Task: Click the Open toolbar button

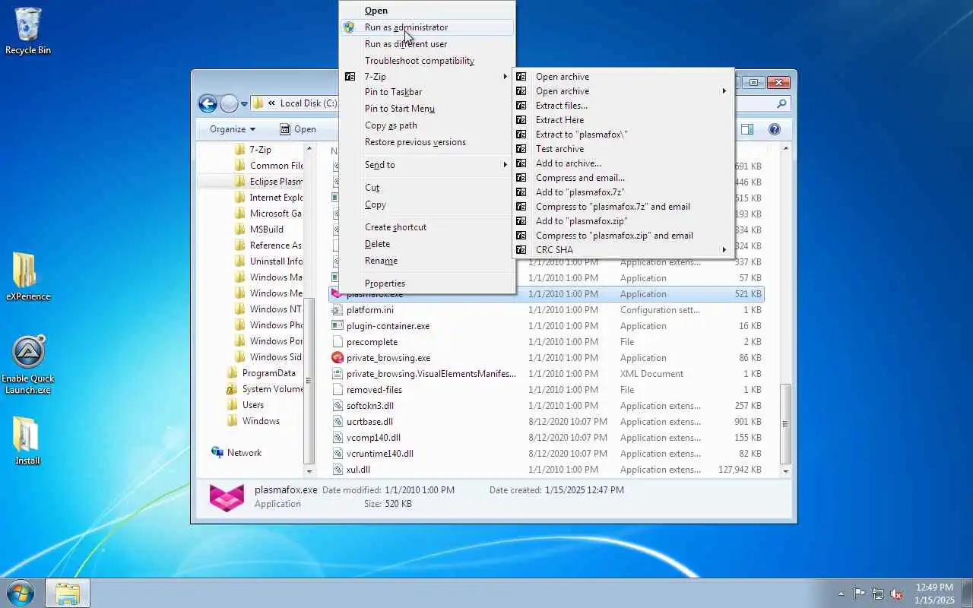Action: pyautogui.click(x=298, y=129)
